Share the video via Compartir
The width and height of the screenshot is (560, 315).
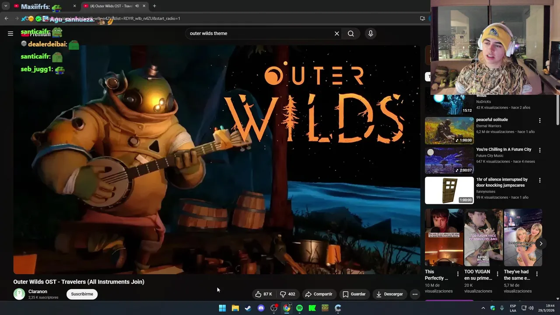(x=319, y=294)
